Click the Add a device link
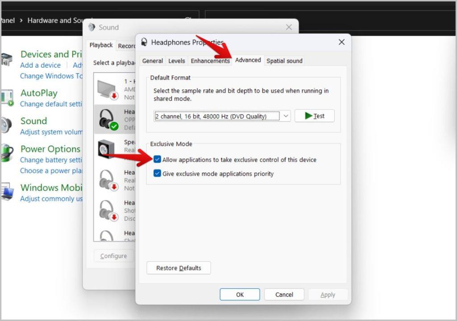 coord(40,65)
